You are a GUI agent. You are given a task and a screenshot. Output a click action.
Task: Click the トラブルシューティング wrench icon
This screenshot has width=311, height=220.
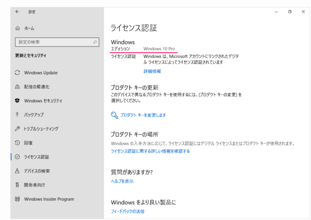[17, 129]
